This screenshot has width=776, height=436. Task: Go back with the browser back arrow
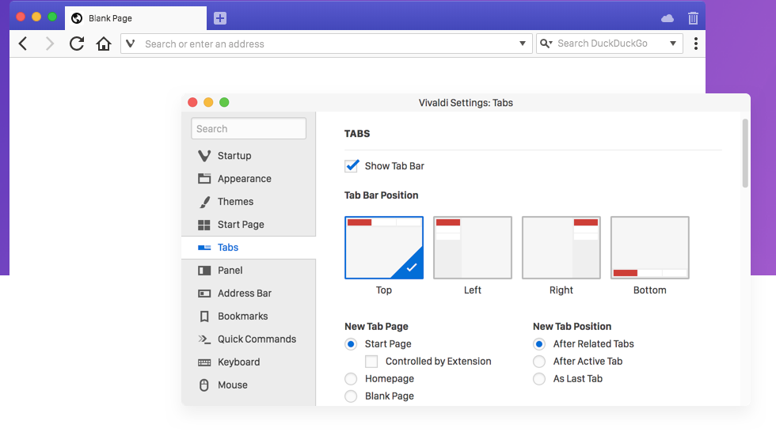[23, 44]
